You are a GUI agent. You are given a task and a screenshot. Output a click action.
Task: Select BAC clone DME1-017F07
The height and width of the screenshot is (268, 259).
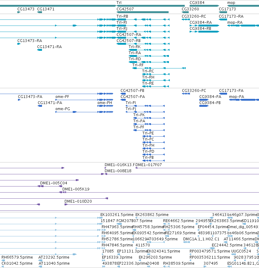coord(149,165)
